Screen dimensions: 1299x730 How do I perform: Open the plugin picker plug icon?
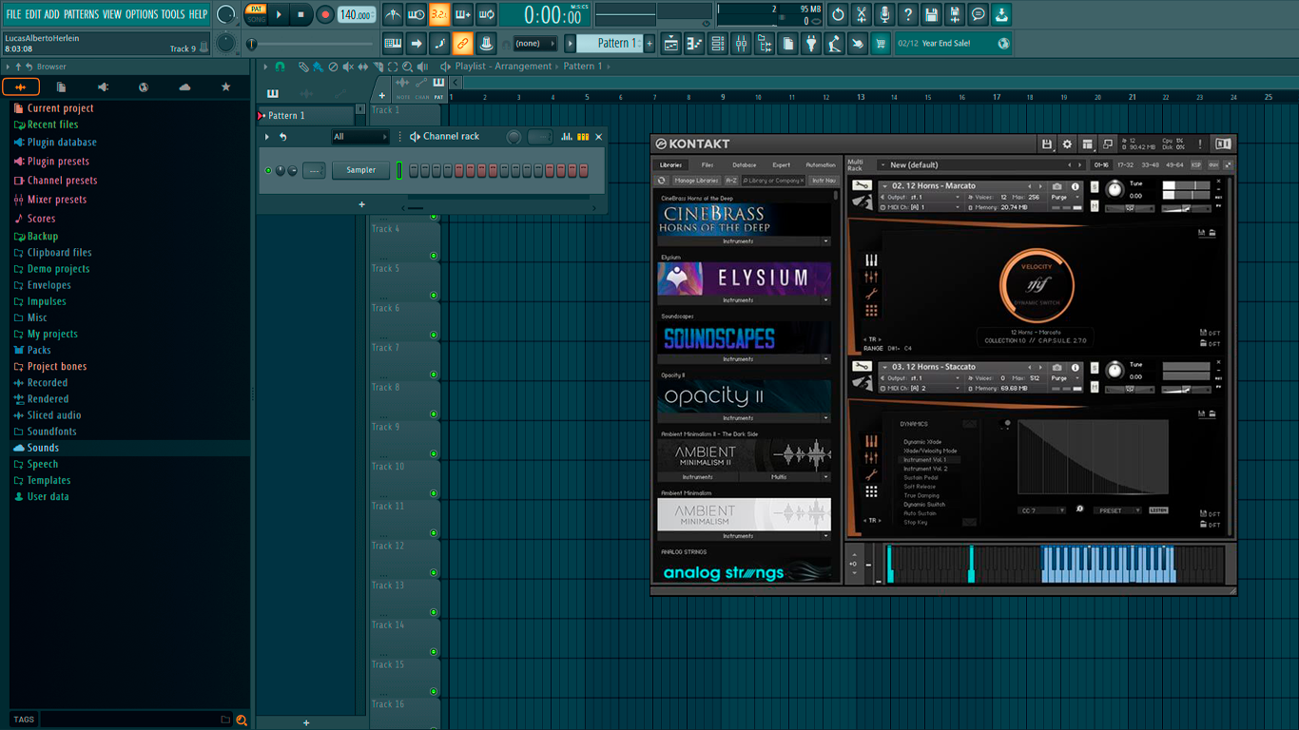point(811,44)
